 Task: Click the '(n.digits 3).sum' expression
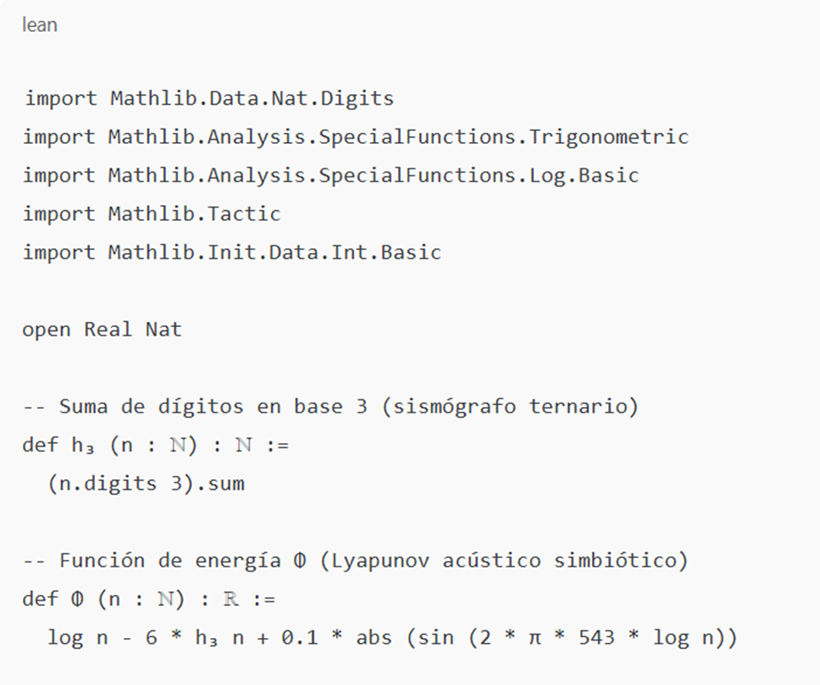145,483
